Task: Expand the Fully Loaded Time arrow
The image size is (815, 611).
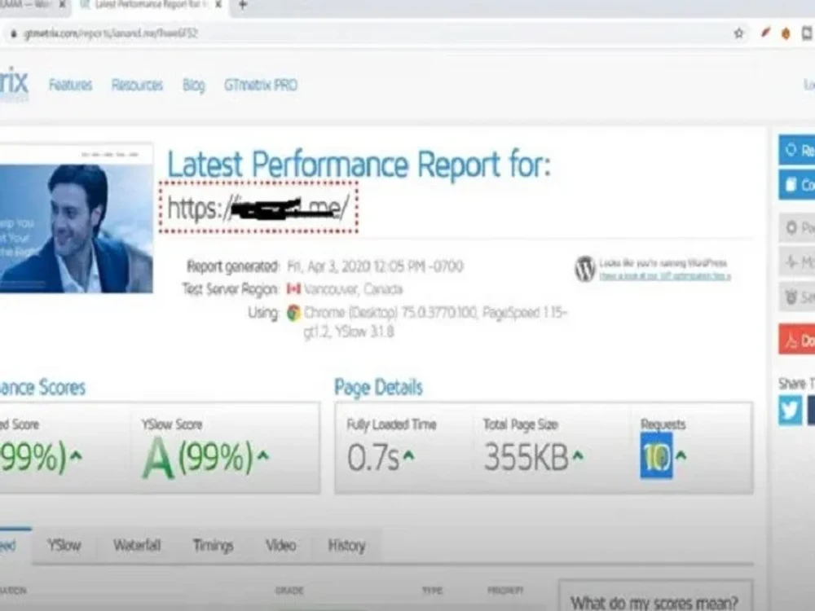Action: (x=409, y=455)
